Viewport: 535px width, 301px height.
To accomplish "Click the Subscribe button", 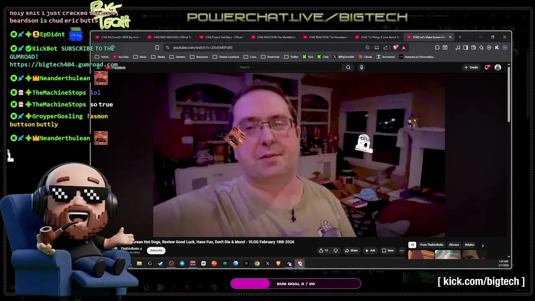I will tap(156, 250).
